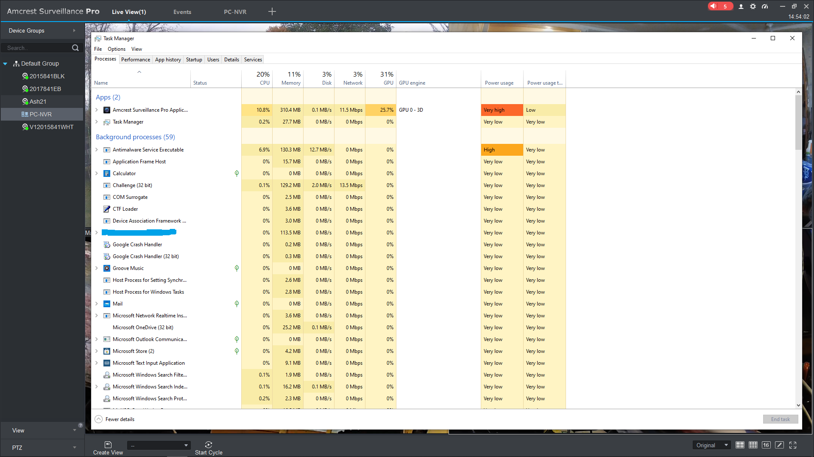Click the Calculator process icon
This screenshot has height=457, width=814.
click(x=107, y=173)
